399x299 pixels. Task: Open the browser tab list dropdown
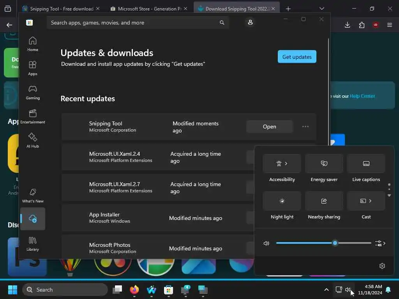pyautogui.click(x=321, y=9)
